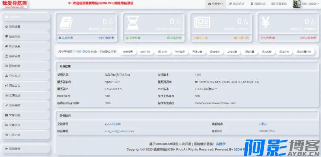Click the warning triangle icon for 异常站点
Screen dimensions: 321x157
6,76
